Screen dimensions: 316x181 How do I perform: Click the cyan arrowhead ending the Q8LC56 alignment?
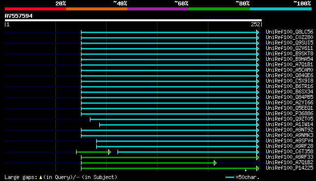pos(258,32)
